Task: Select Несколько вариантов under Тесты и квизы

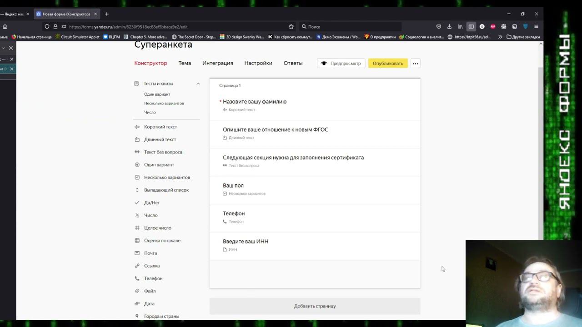Action: [164, 104]
